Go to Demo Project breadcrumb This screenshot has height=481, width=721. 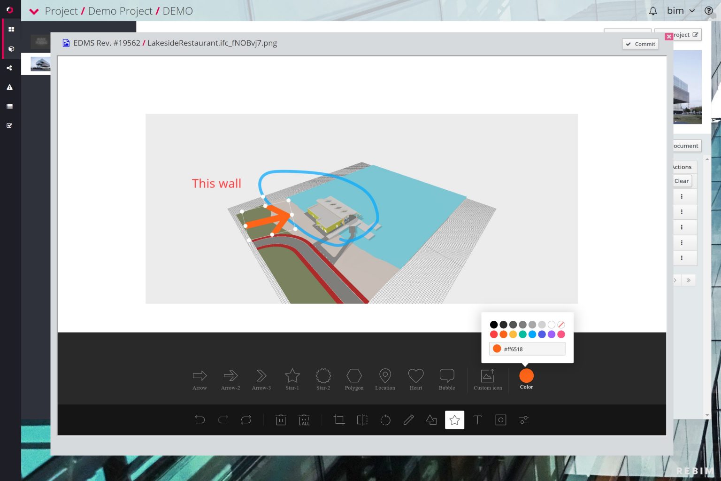[x=120, y=11]
